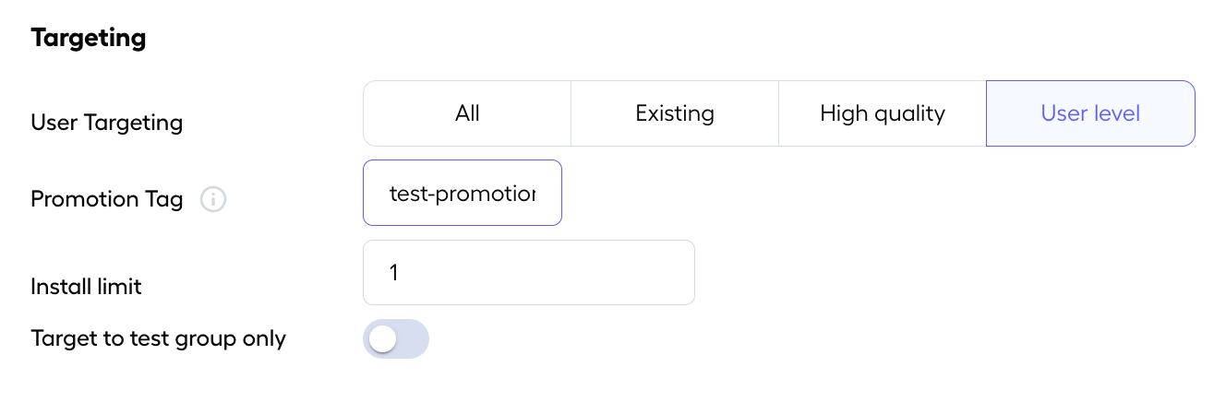1226x402 pixels.
Task: Click the Install limit label
Action: click(87, 287)
